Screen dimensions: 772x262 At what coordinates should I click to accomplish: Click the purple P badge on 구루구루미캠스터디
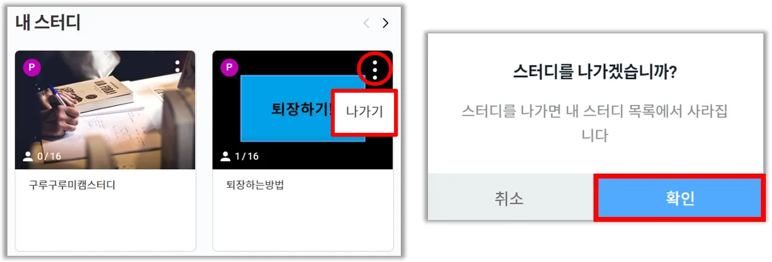point(31,67)
